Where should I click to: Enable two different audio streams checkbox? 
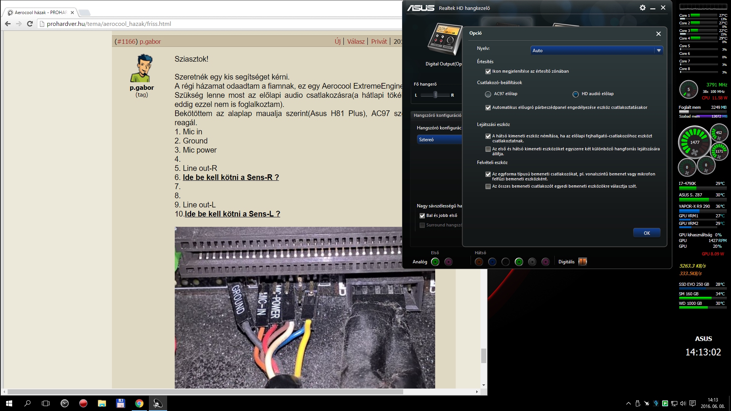(x=488, y=149)
